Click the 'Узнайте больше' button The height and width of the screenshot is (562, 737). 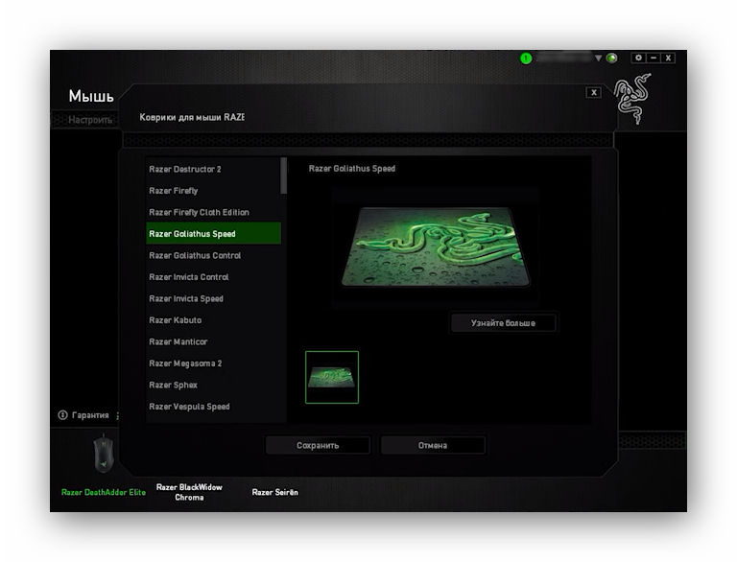pos(503,323)
